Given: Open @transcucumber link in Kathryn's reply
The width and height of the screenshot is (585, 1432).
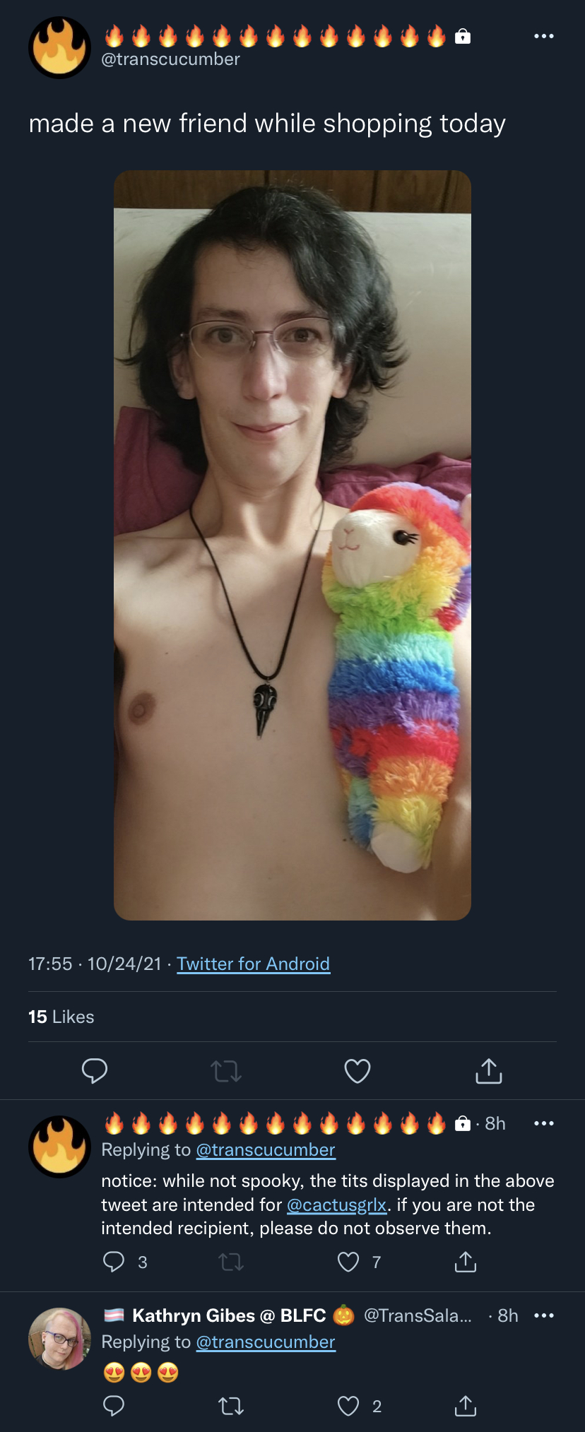Looking at the screenshot, I should 266,1342.
